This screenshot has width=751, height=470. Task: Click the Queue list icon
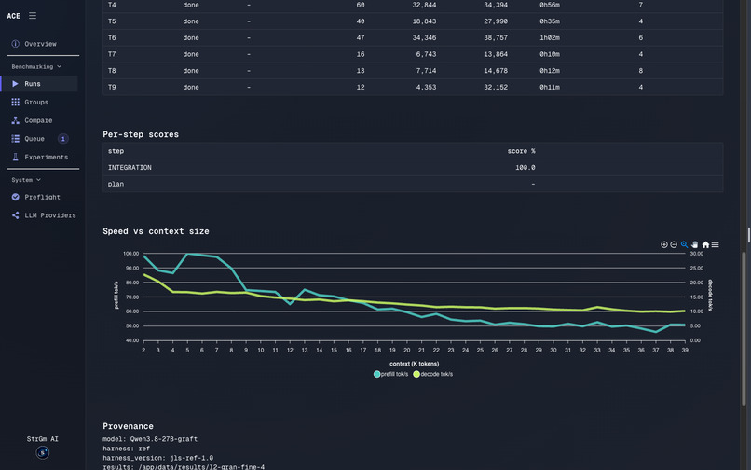coord(15,139)
